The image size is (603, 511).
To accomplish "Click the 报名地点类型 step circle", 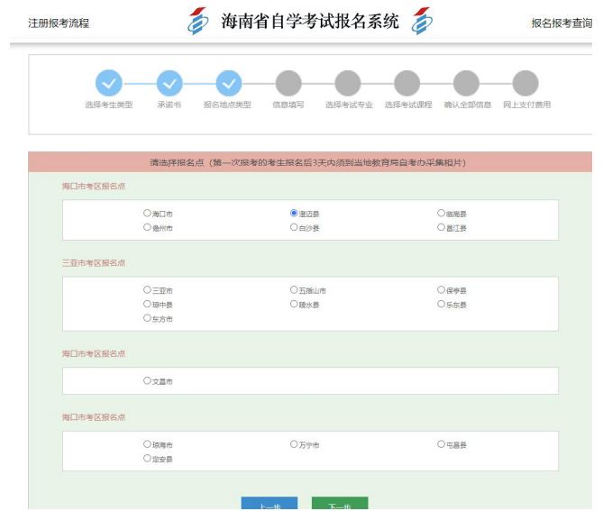I will [229, 84].
